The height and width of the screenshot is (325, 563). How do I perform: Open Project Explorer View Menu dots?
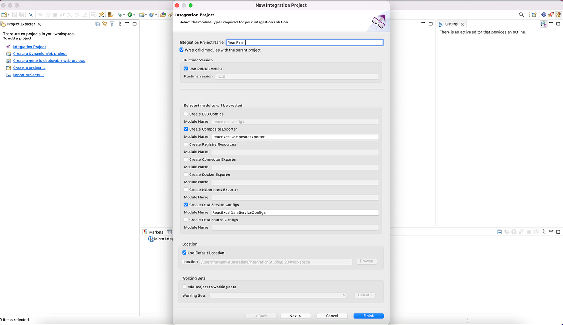(120, 24)
